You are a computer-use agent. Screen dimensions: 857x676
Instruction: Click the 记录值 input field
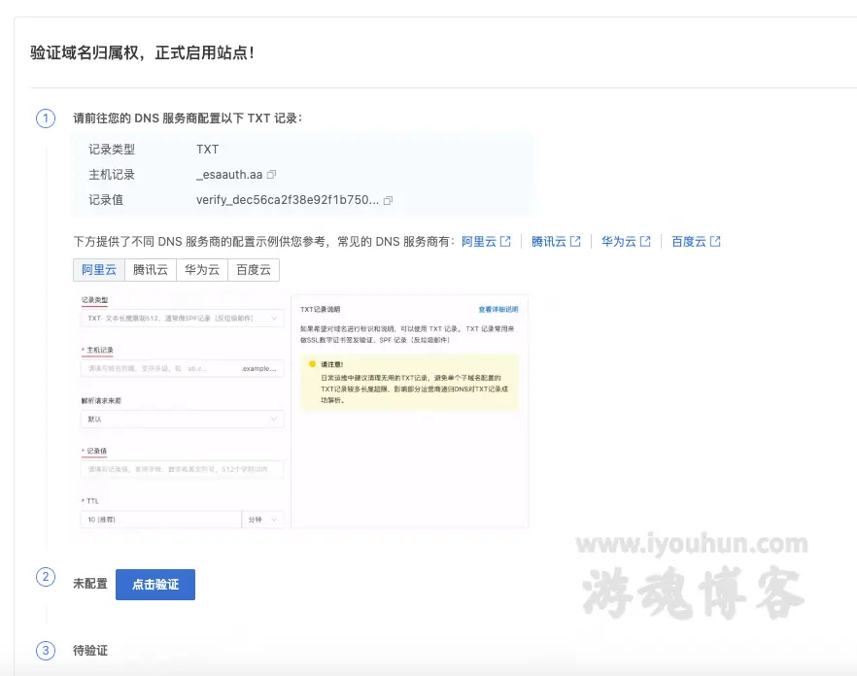pos(182,469)
